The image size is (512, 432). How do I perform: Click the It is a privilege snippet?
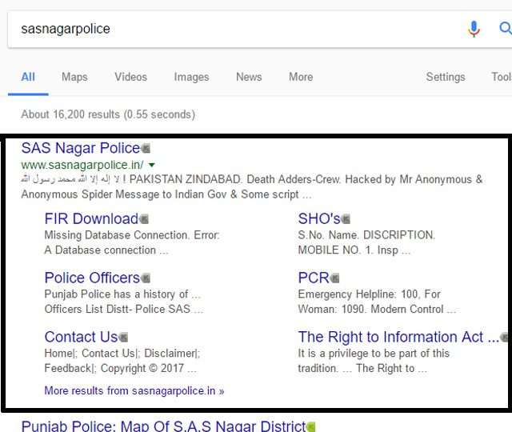[374, 361]
